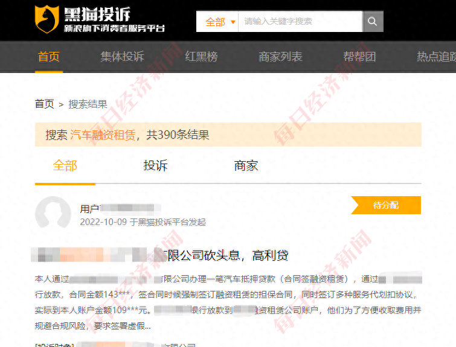This screenshot has height=347, width=456.
Task: Click 搜索结果 breadcrumb text
Action: (x=88, y=104)
